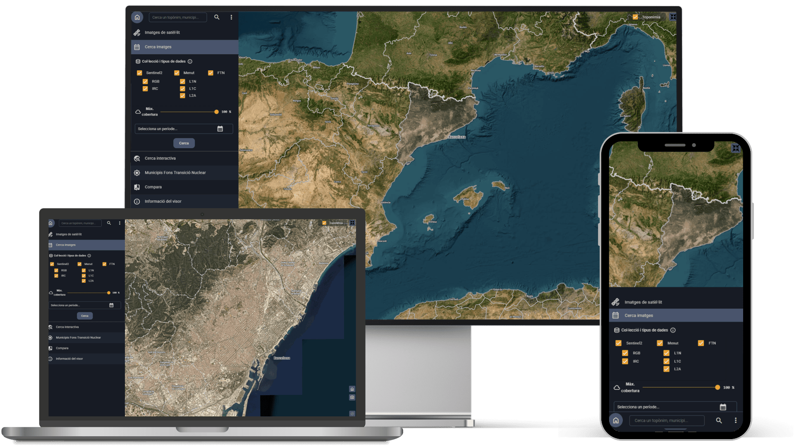The image size is (794, 447).
Task: Click the home extent icon on the laptop map
Action: pyautogui.click(x=352, y=389)
